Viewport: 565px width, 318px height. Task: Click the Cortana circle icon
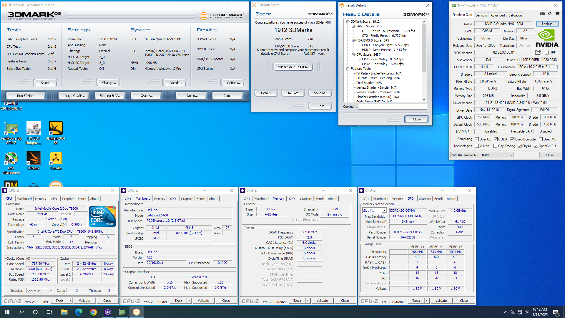pyautogui.click(x=35, y=312)
